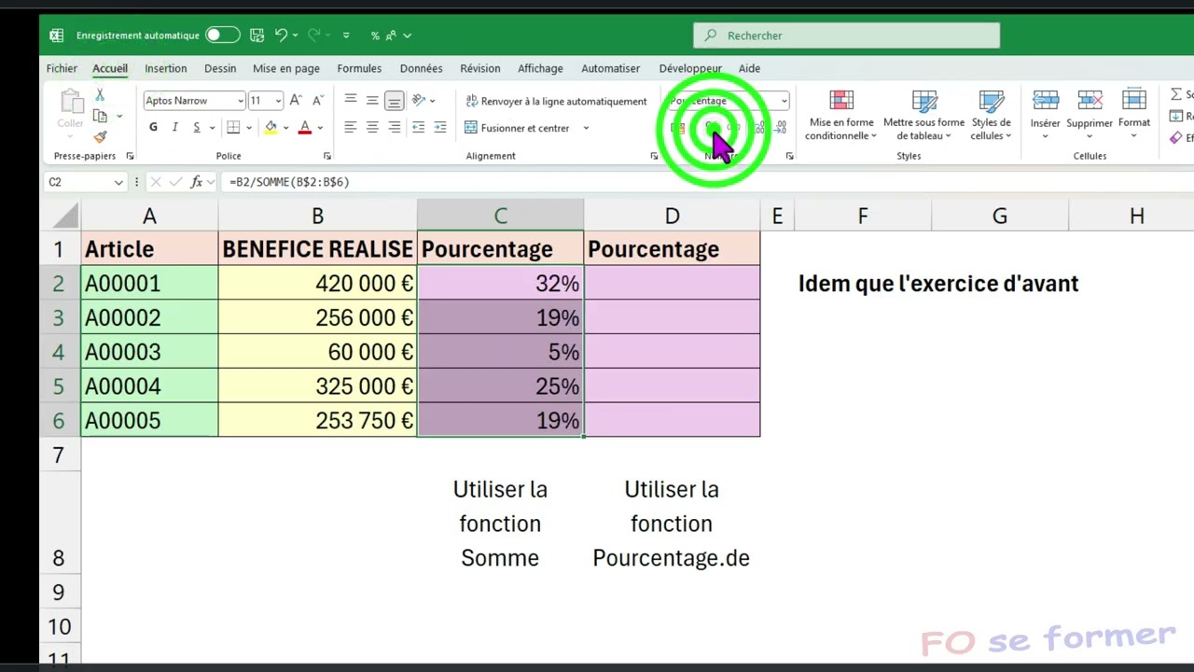Screen dimensions: 1194x672
Task: Click the select-all corner triangle
Action: point(64,217)
